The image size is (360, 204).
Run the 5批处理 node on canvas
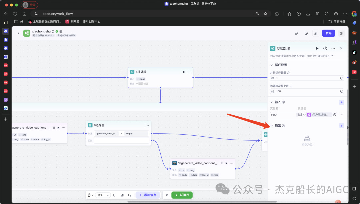tap(184, 72)
